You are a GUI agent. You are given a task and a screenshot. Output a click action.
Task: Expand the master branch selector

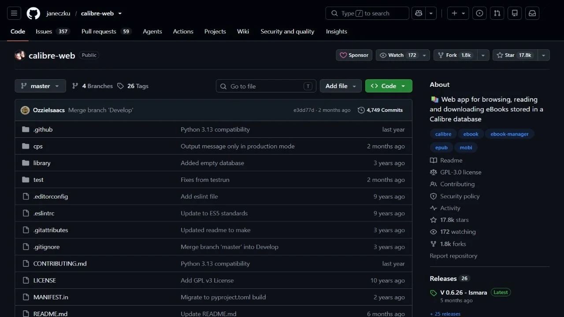click(x=40, y=86)
